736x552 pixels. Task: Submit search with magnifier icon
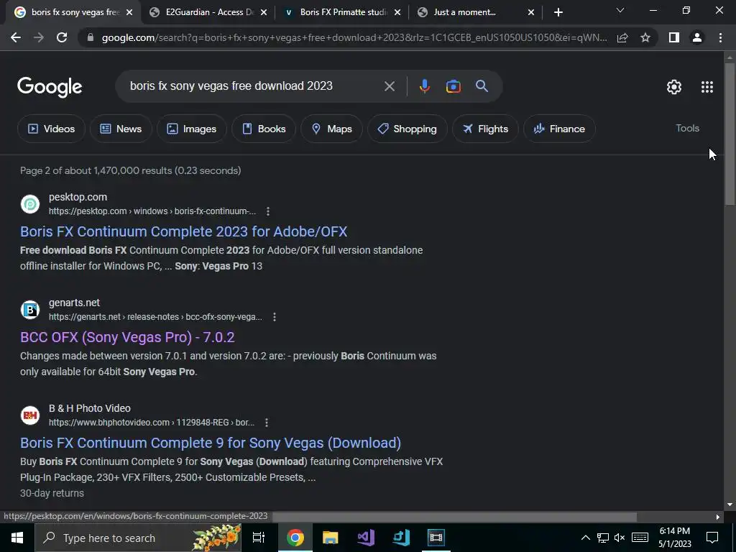482,86
